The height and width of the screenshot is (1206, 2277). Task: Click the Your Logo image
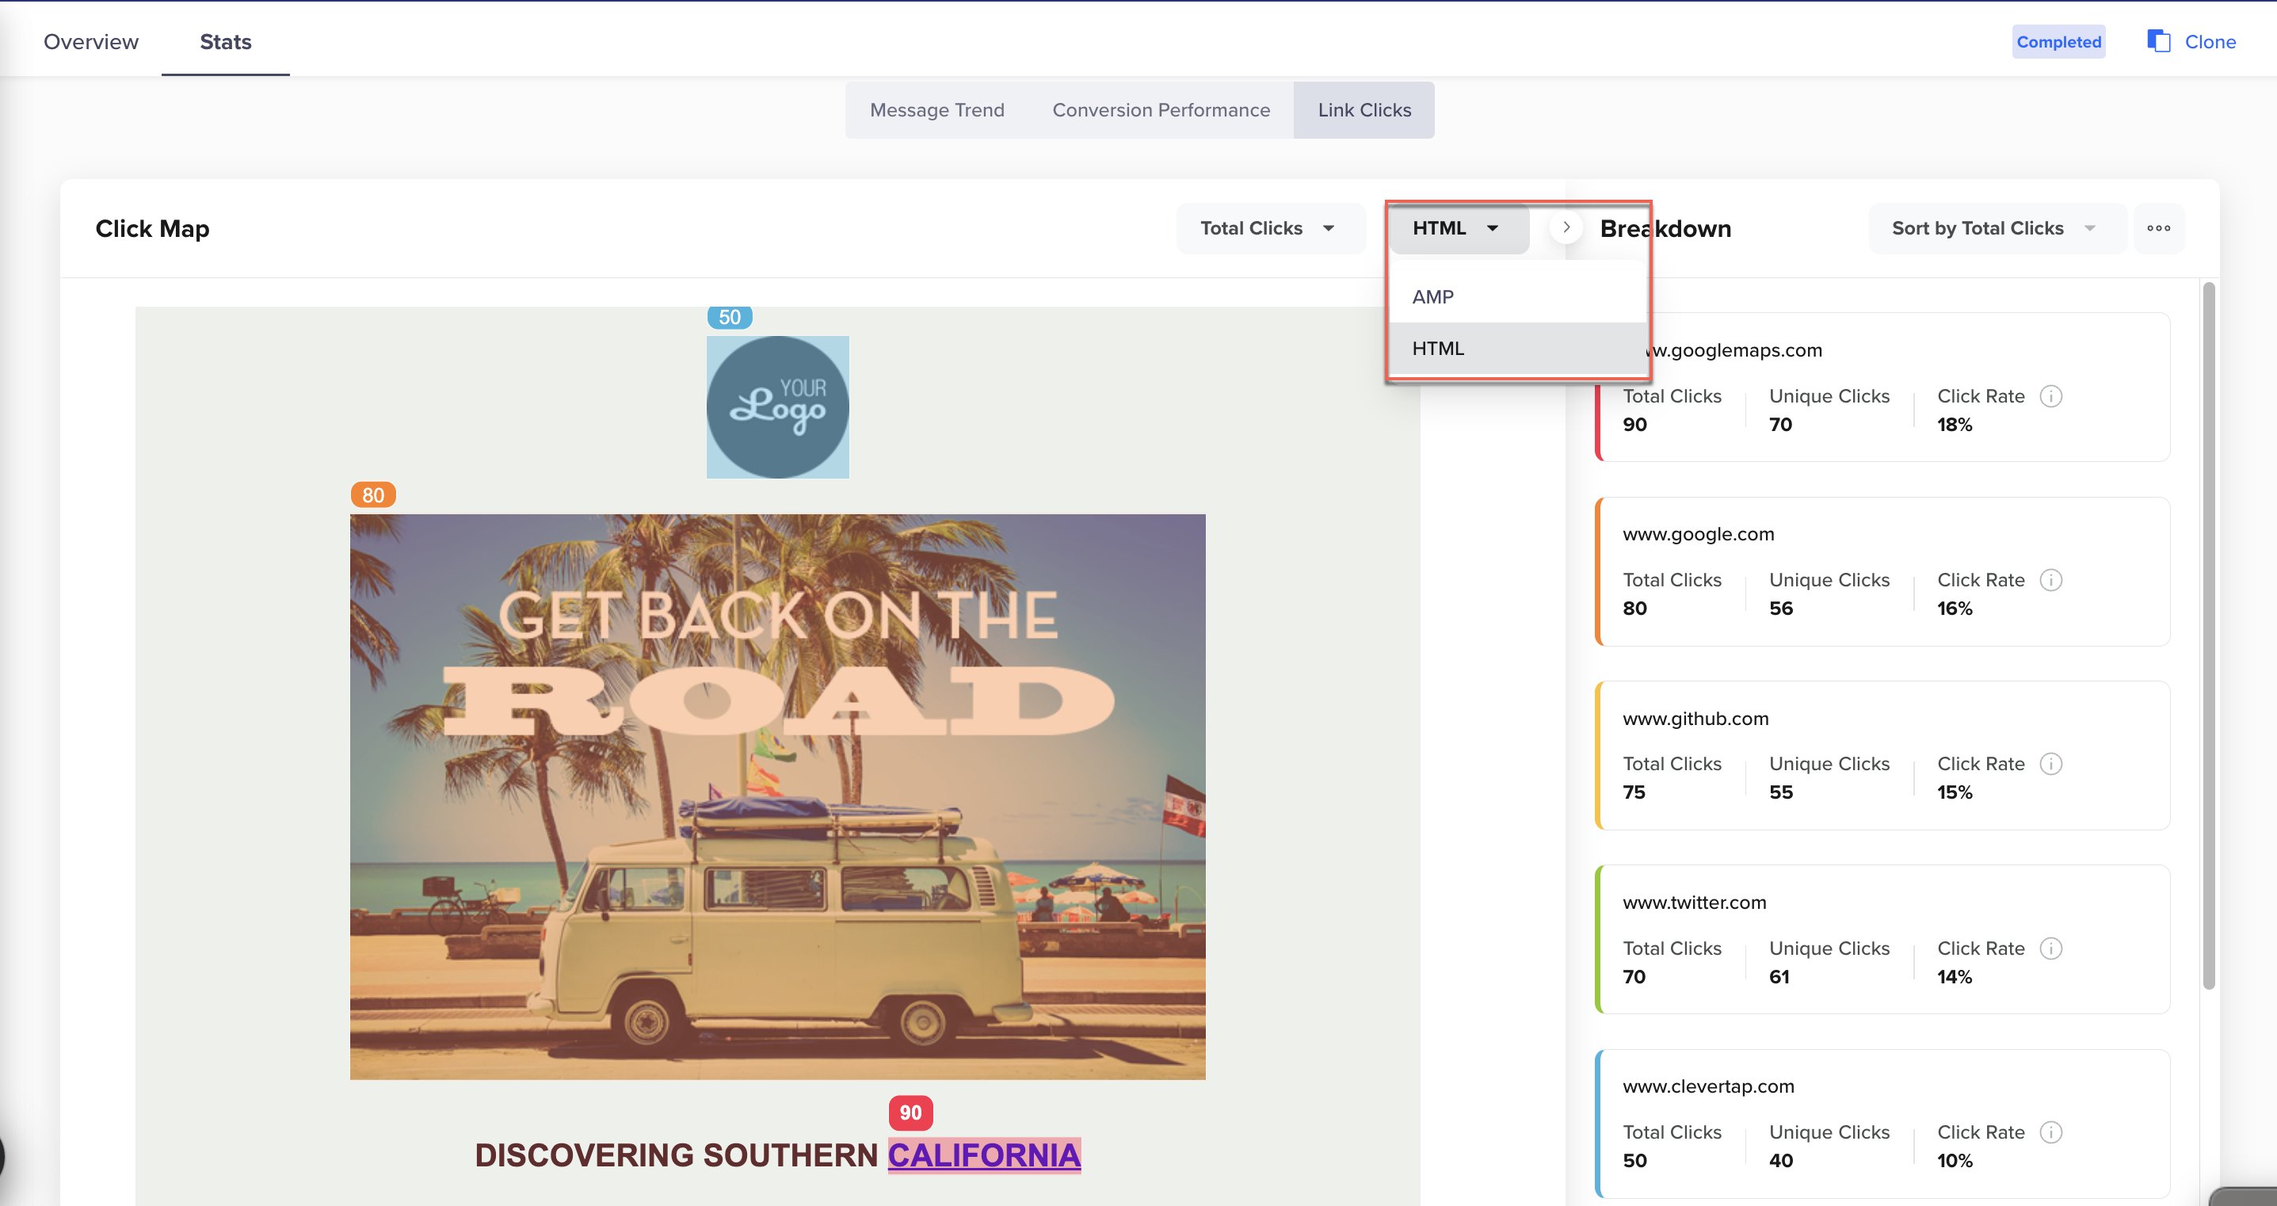coord(777,406)
